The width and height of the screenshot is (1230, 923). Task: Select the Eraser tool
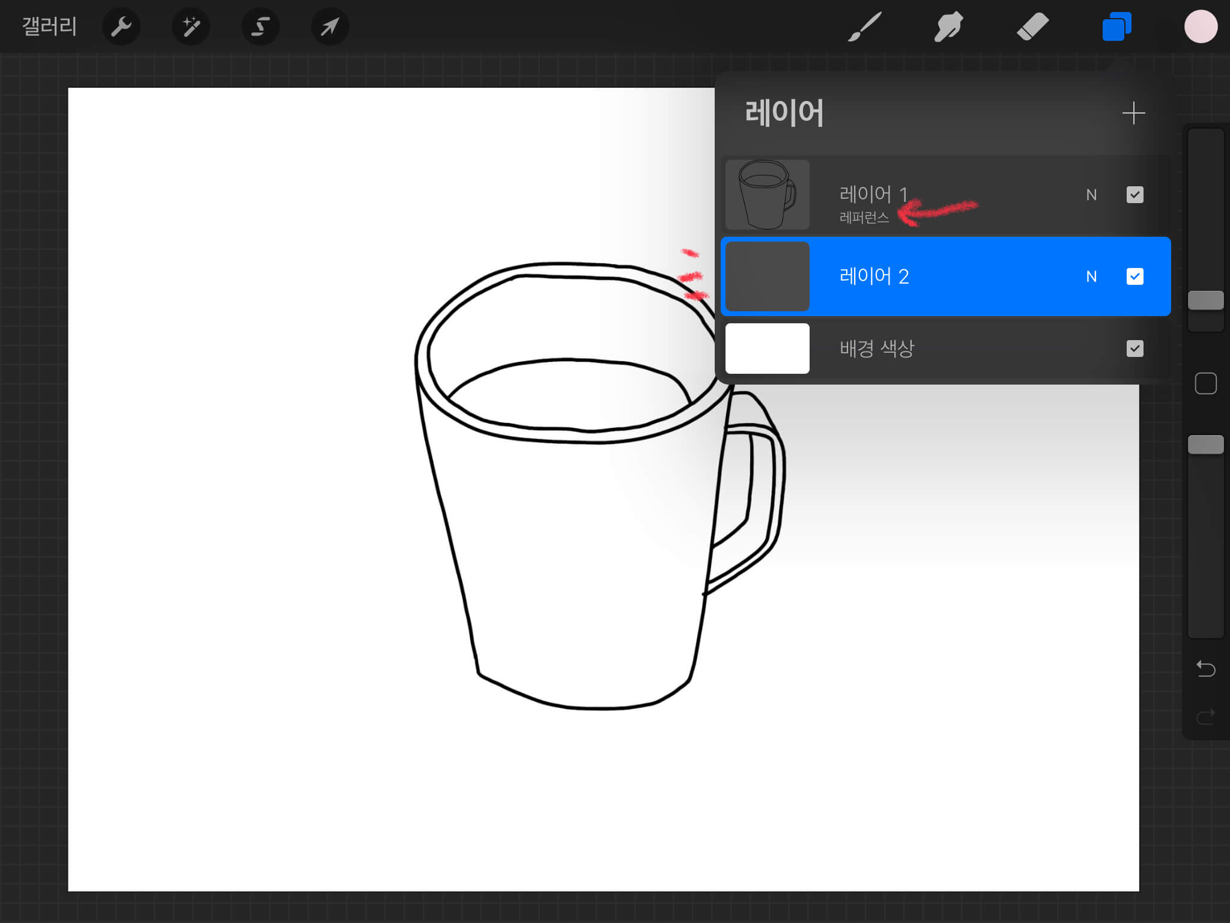coord(1032,26)
